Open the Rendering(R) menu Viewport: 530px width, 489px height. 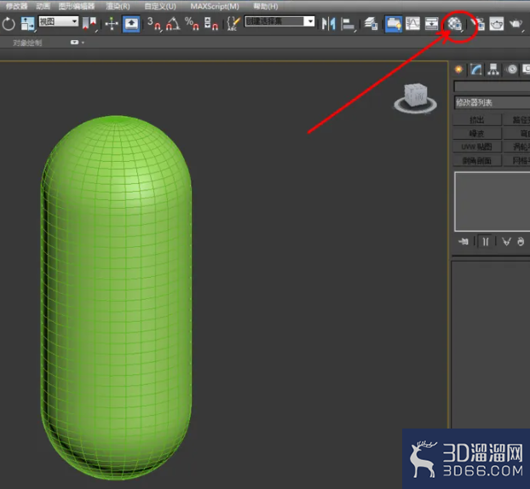tap(118, 6)
